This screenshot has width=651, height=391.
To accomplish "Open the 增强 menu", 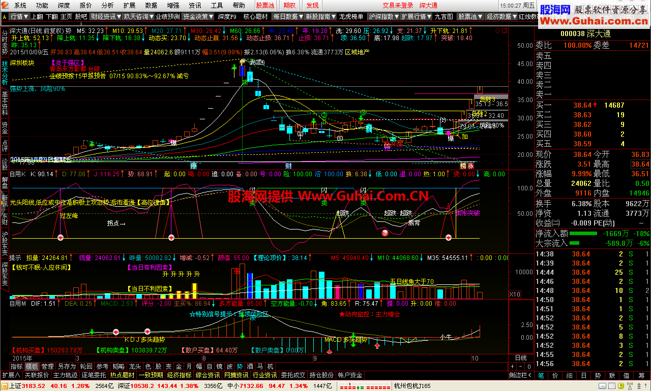I will pyautogui.click(x=173, y=6).
